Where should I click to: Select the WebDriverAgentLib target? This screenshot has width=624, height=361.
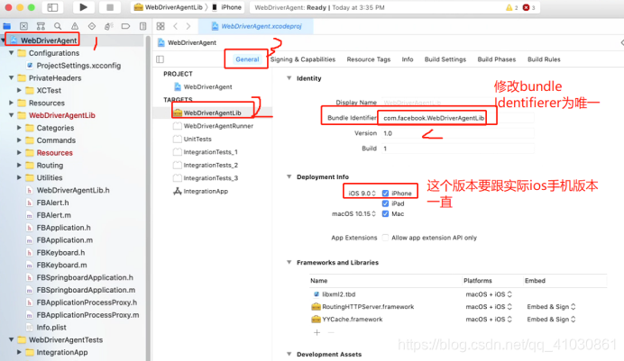pos(212,113)
